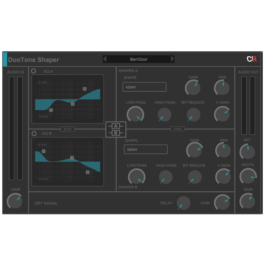Click the Audio Out SAT knob
265x265 pixels.
[247, 152]
